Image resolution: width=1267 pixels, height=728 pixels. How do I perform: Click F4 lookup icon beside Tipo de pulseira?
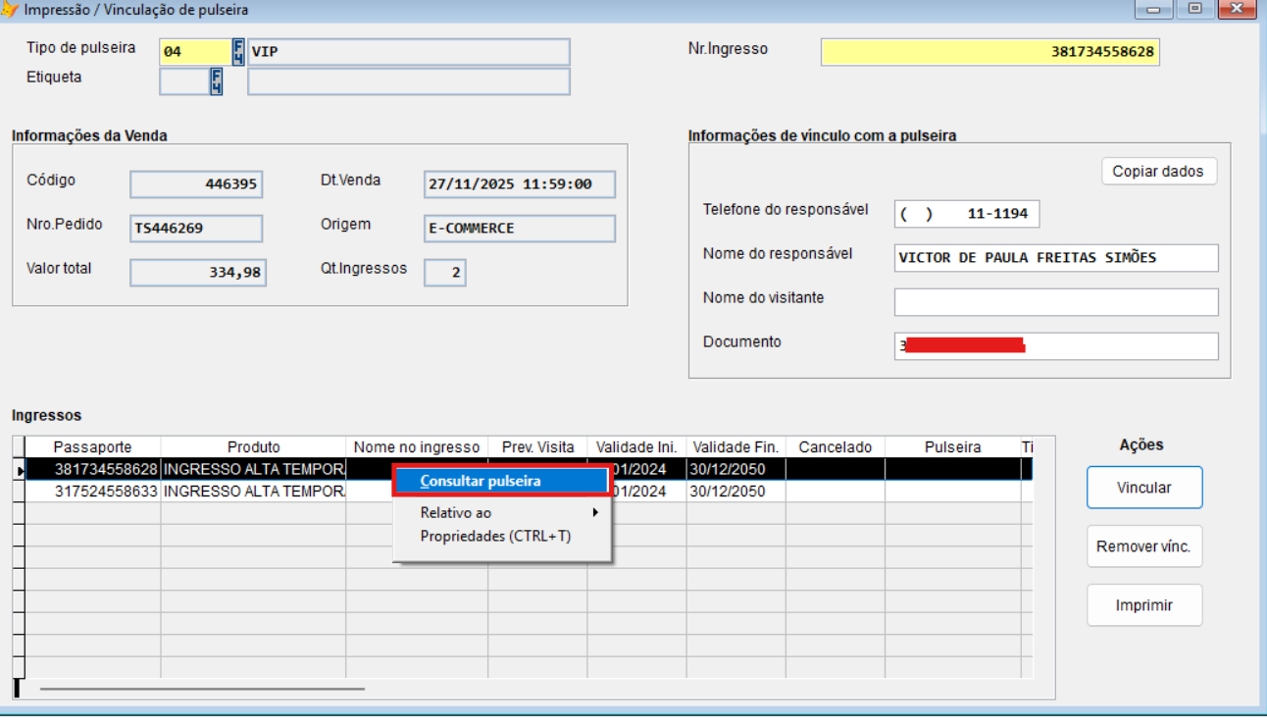click(x=238, y=52)
